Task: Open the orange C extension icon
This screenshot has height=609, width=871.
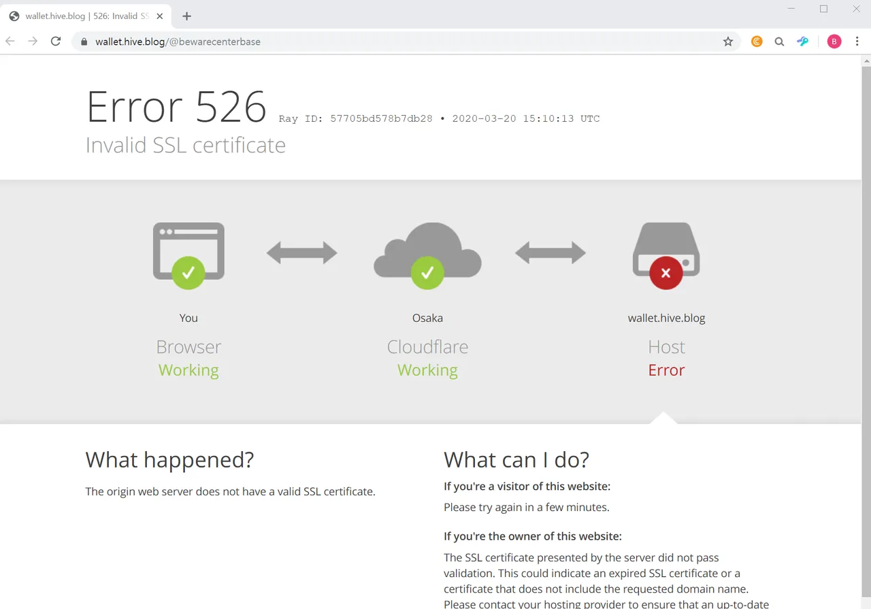Action: (x=757, y=42)
